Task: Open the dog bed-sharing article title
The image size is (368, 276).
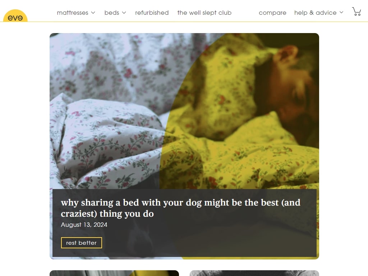Action: pos(180,208)
